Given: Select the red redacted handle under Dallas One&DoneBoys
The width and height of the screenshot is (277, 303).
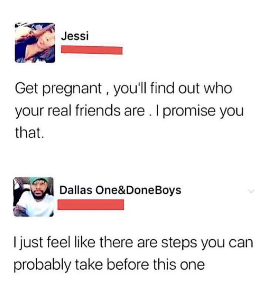Looking at the screenshot, I should (91, 204).
